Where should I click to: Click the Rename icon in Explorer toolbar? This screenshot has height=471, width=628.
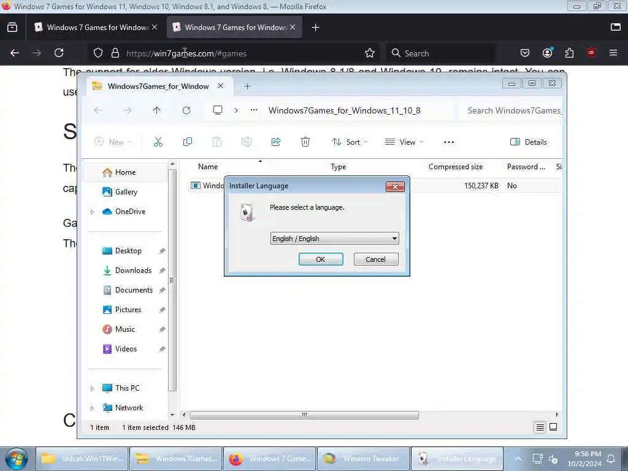pos(247,142)
